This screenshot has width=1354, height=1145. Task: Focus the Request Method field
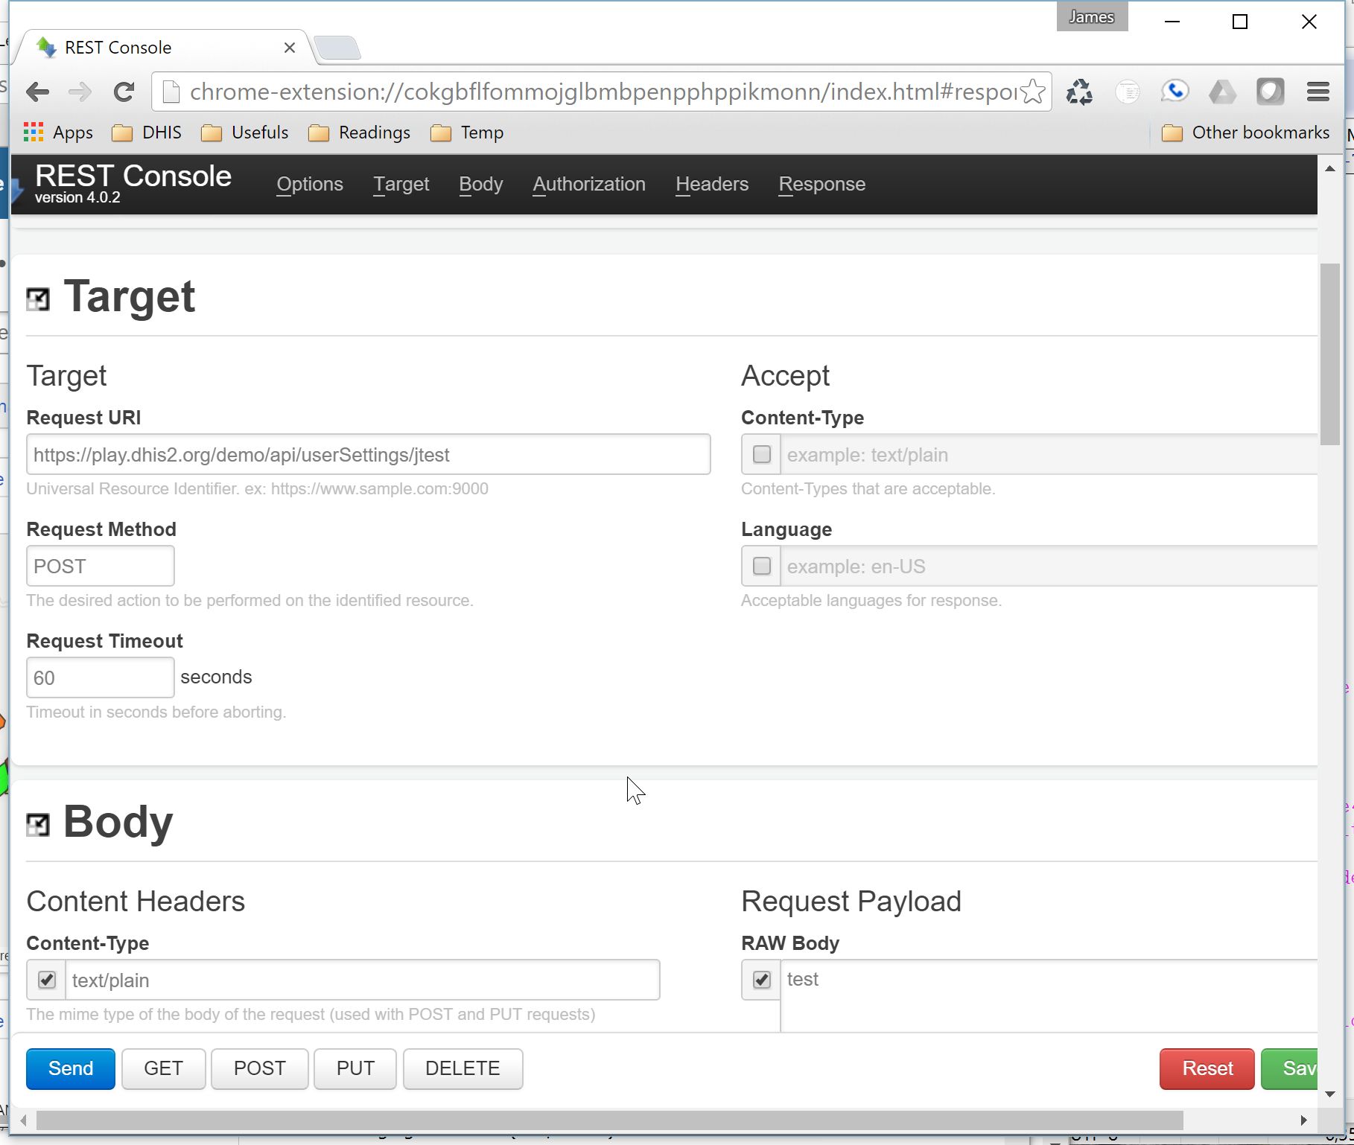(x=101, y=566)
